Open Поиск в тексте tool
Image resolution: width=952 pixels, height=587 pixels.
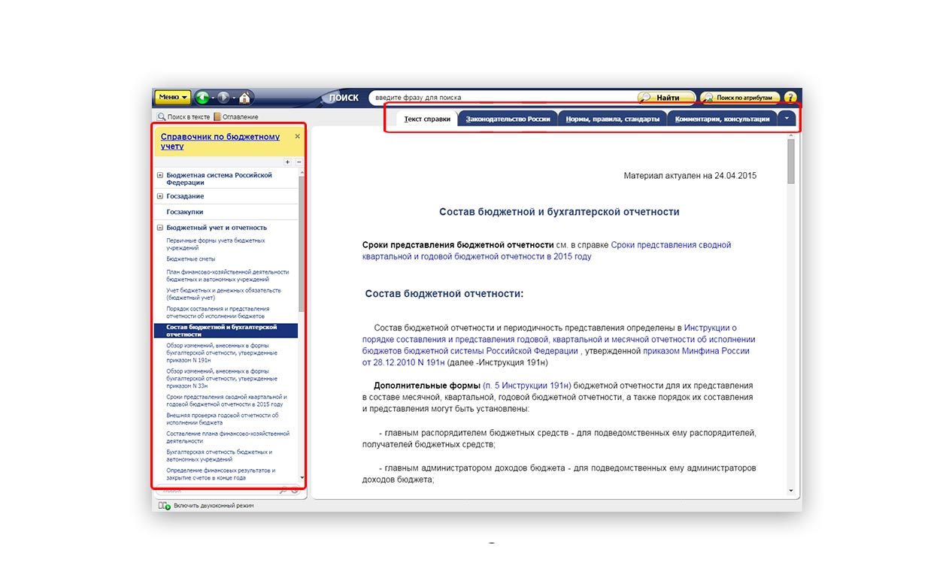click(183, 116)
